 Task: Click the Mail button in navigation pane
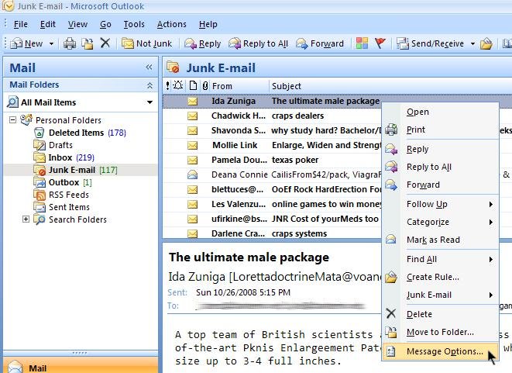tap(81, 365)
